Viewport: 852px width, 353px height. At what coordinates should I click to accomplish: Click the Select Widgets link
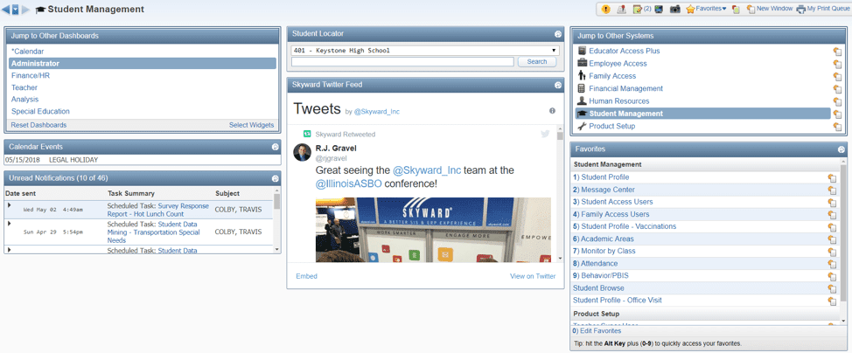(x=251, y=125)
